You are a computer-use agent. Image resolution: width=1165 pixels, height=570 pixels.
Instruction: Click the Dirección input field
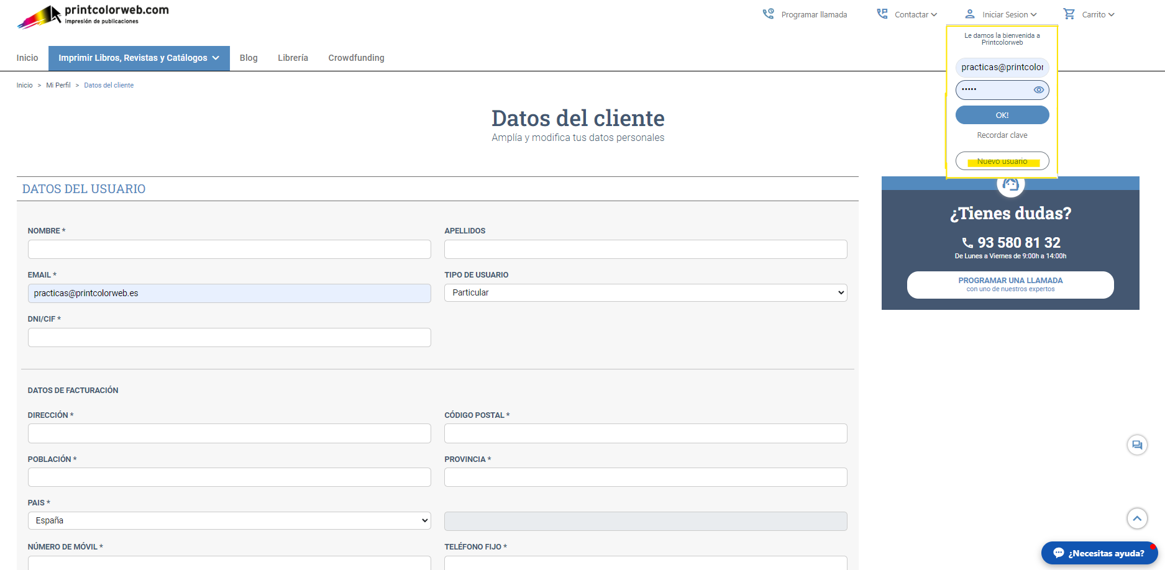click(229, 433)
